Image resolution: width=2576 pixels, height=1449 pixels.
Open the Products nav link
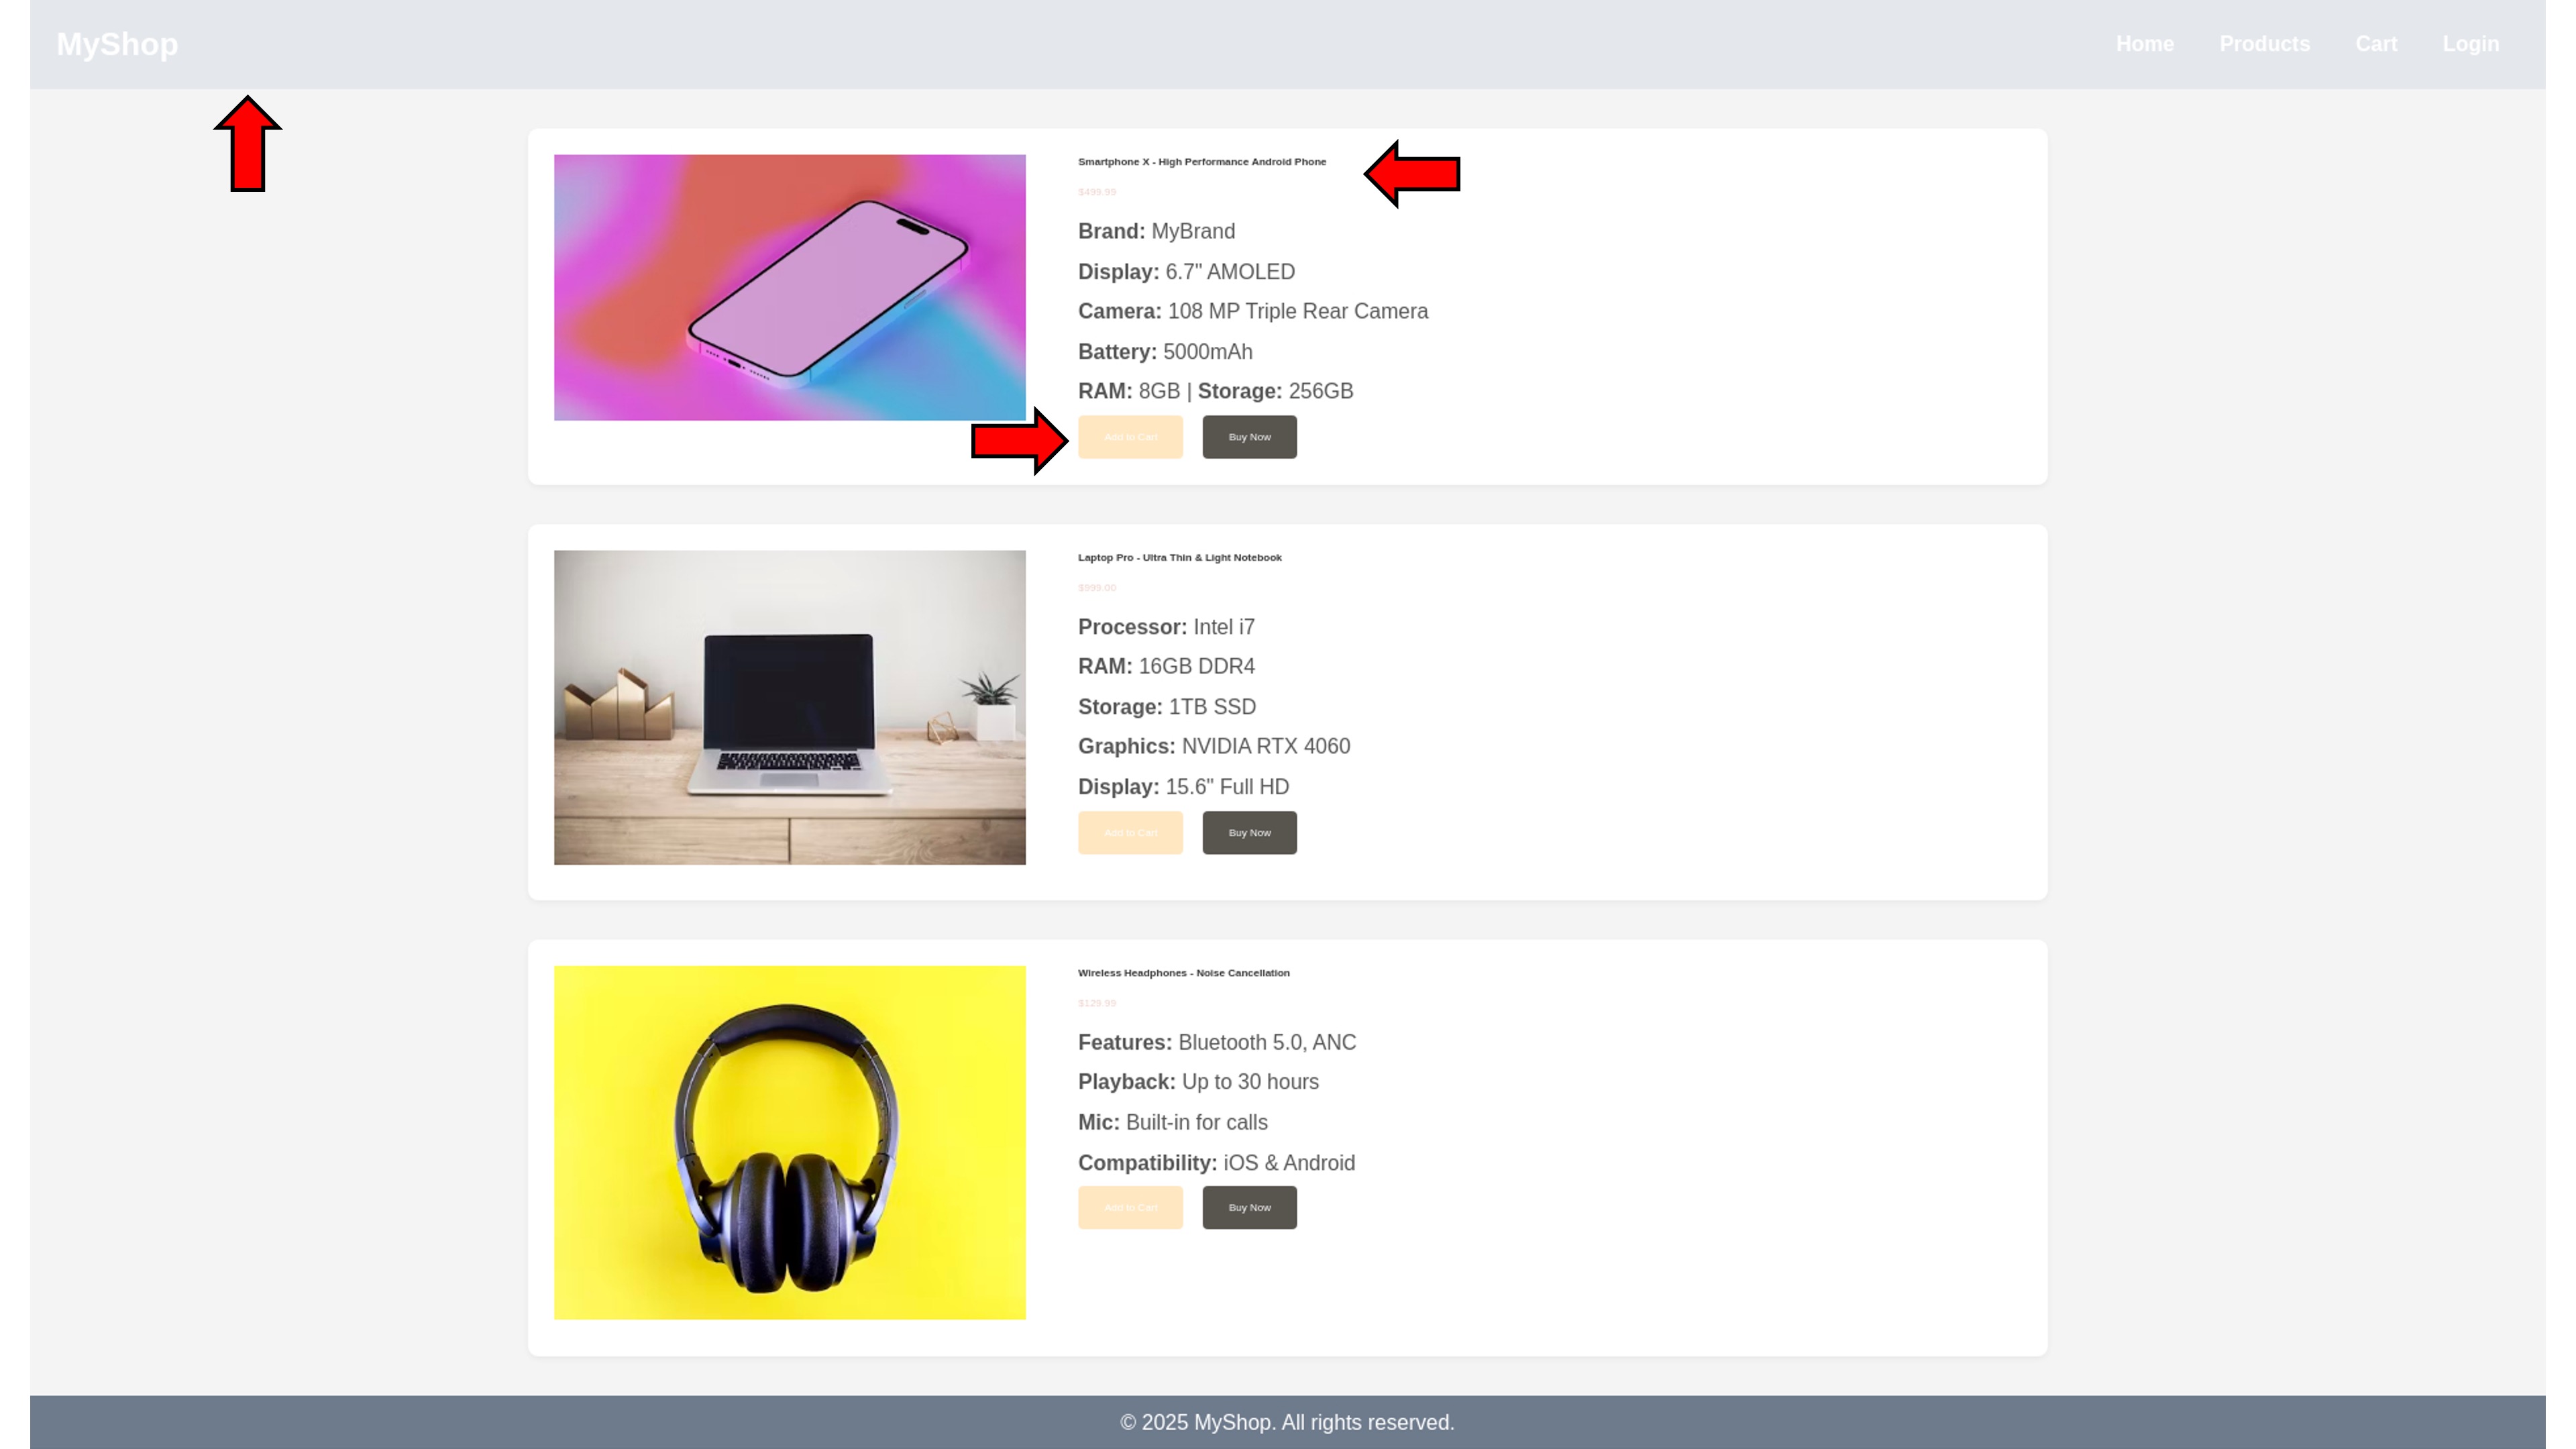point(2264,44)
